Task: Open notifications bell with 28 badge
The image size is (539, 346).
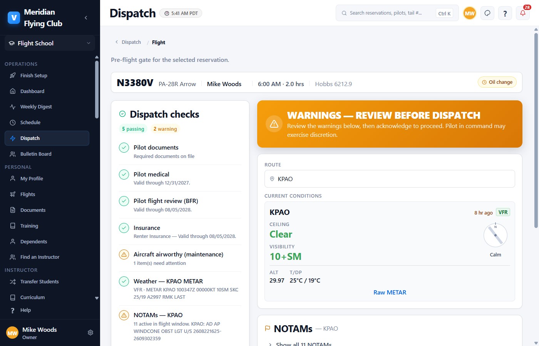Action: [523, 13]
